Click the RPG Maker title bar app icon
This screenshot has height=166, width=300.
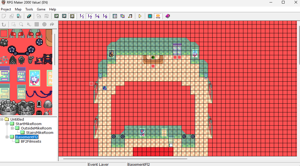pyautogui.click(x=3, y=2)
